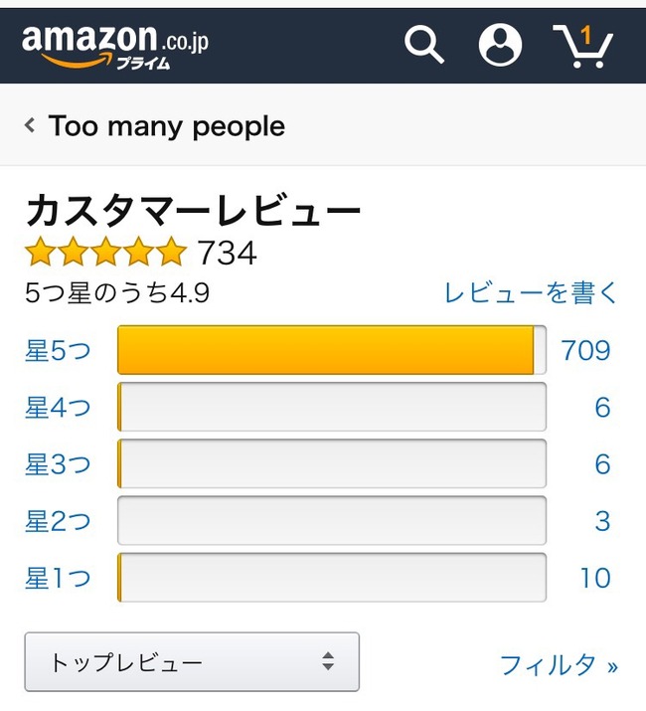Select the 星5つ rating link
Viewport: 646px width, 711px height.
point(58,350)
